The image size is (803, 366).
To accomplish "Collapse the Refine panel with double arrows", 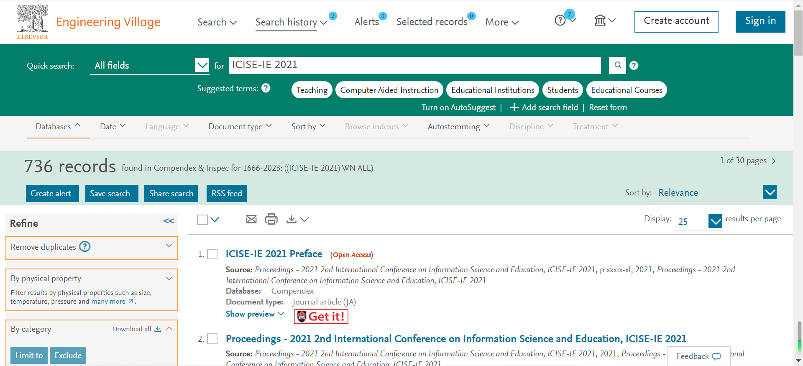I will click(x=169, y=221).
